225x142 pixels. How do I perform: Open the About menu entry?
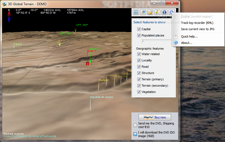[x=198, y=43]
